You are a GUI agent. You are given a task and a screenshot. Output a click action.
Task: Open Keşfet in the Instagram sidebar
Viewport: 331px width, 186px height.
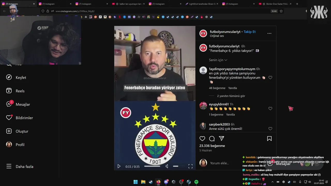point(16,78)
